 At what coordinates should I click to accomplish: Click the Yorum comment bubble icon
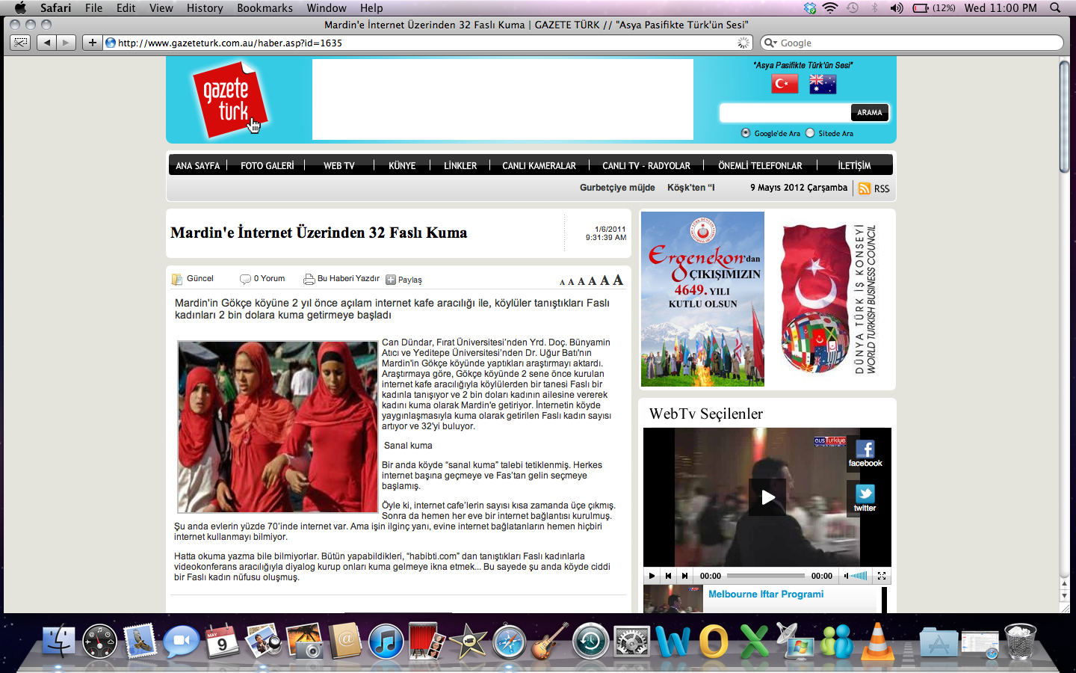pyautogui.click(x=245, y=279)
